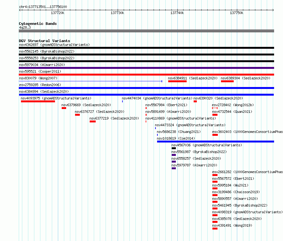The width and height of the screenshot is (283, 241).
Task: Click the 4q28.3 band label
Action: (x=25, y=27)
